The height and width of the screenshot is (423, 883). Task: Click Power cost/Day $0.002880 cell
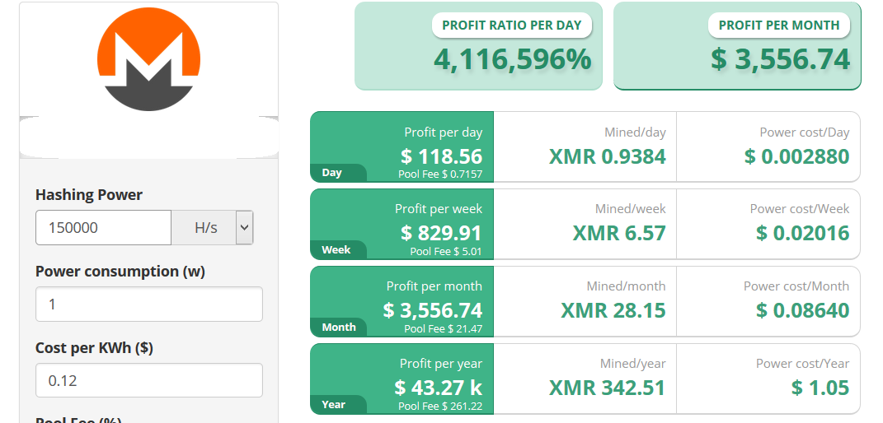768,146
